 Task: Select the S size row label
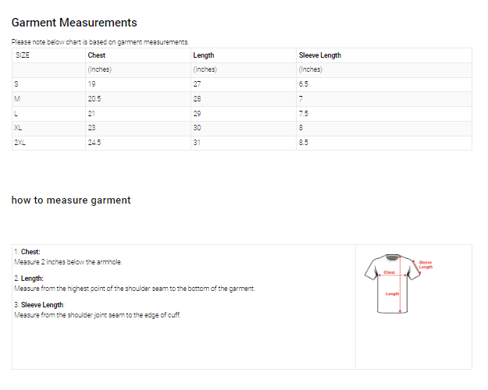(17, 84)
